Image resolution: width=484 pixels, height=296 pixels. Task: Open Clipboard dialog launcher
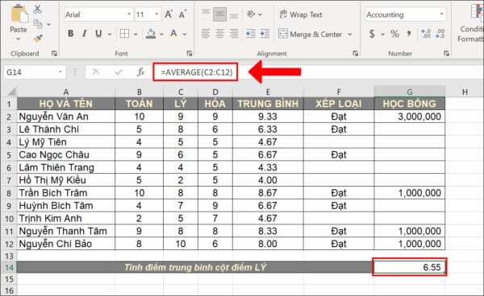pyautogui.click(x=54, y=54)
